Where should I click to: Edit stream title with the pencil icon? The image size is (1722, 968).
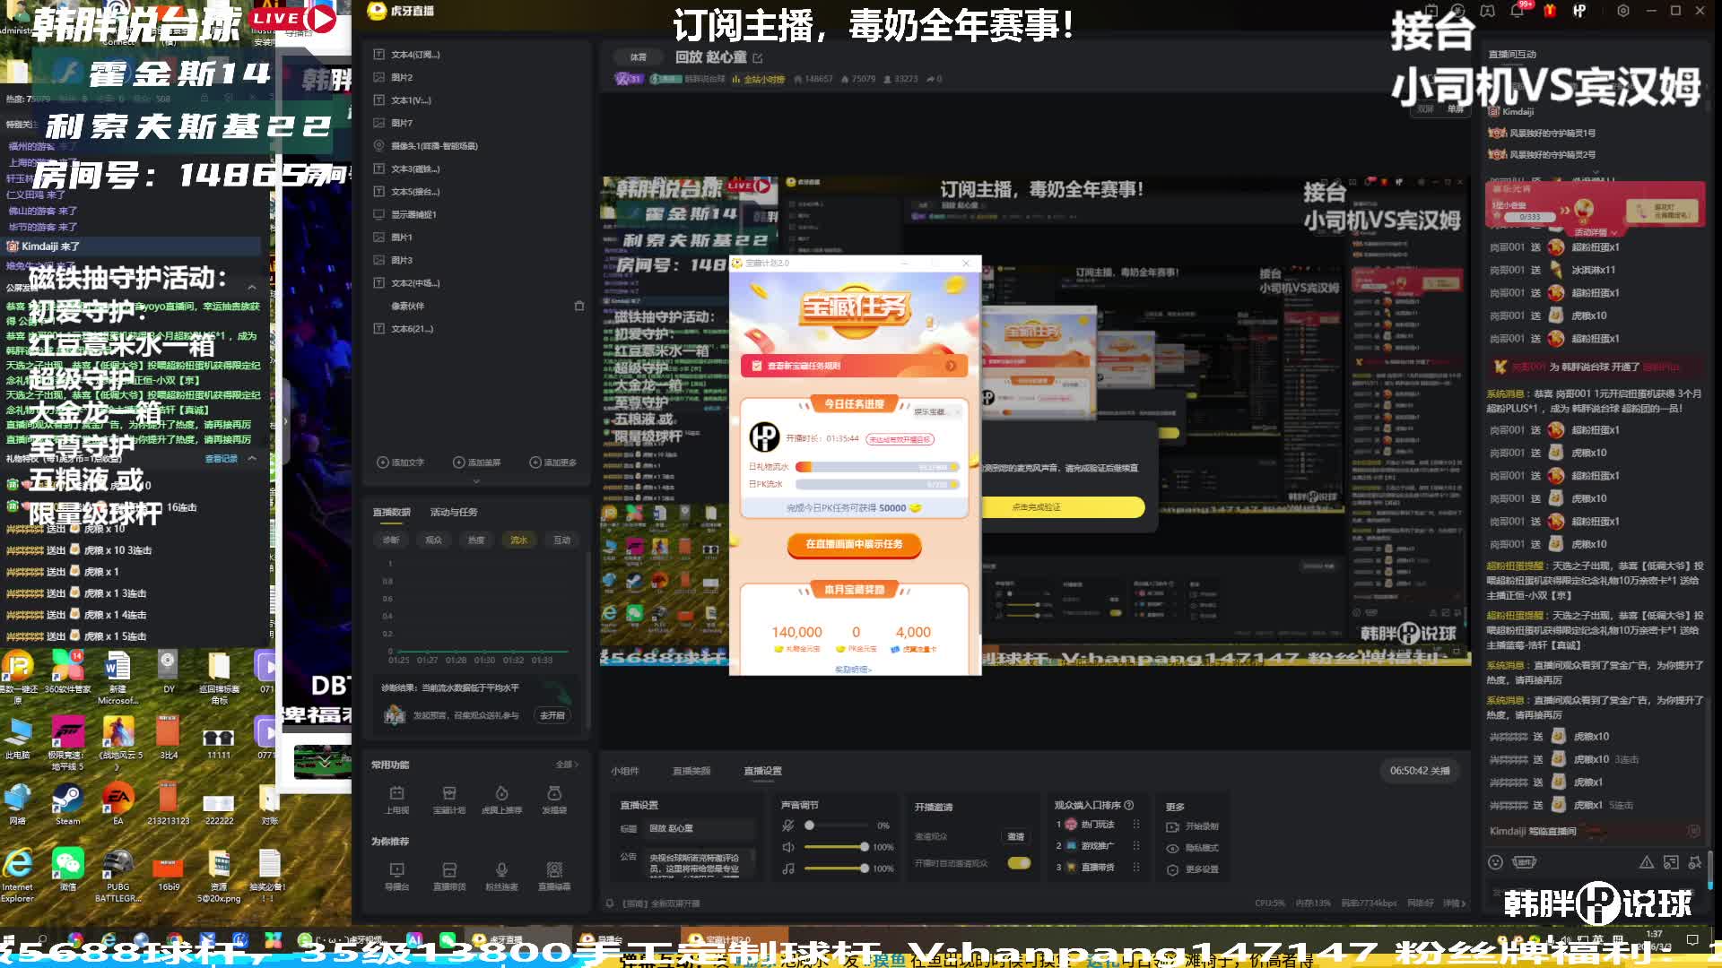(758, 58)
